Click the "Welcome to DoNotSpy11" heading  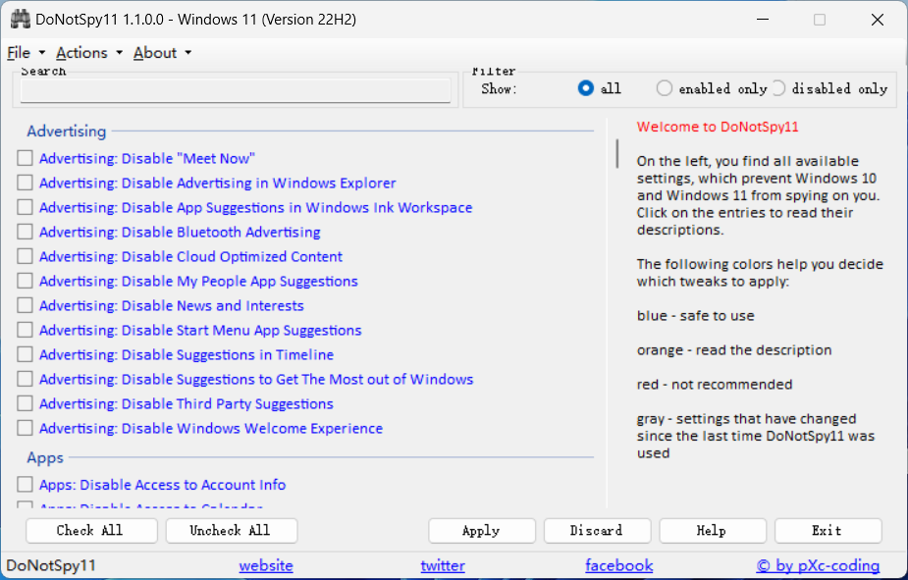point(718,127)
